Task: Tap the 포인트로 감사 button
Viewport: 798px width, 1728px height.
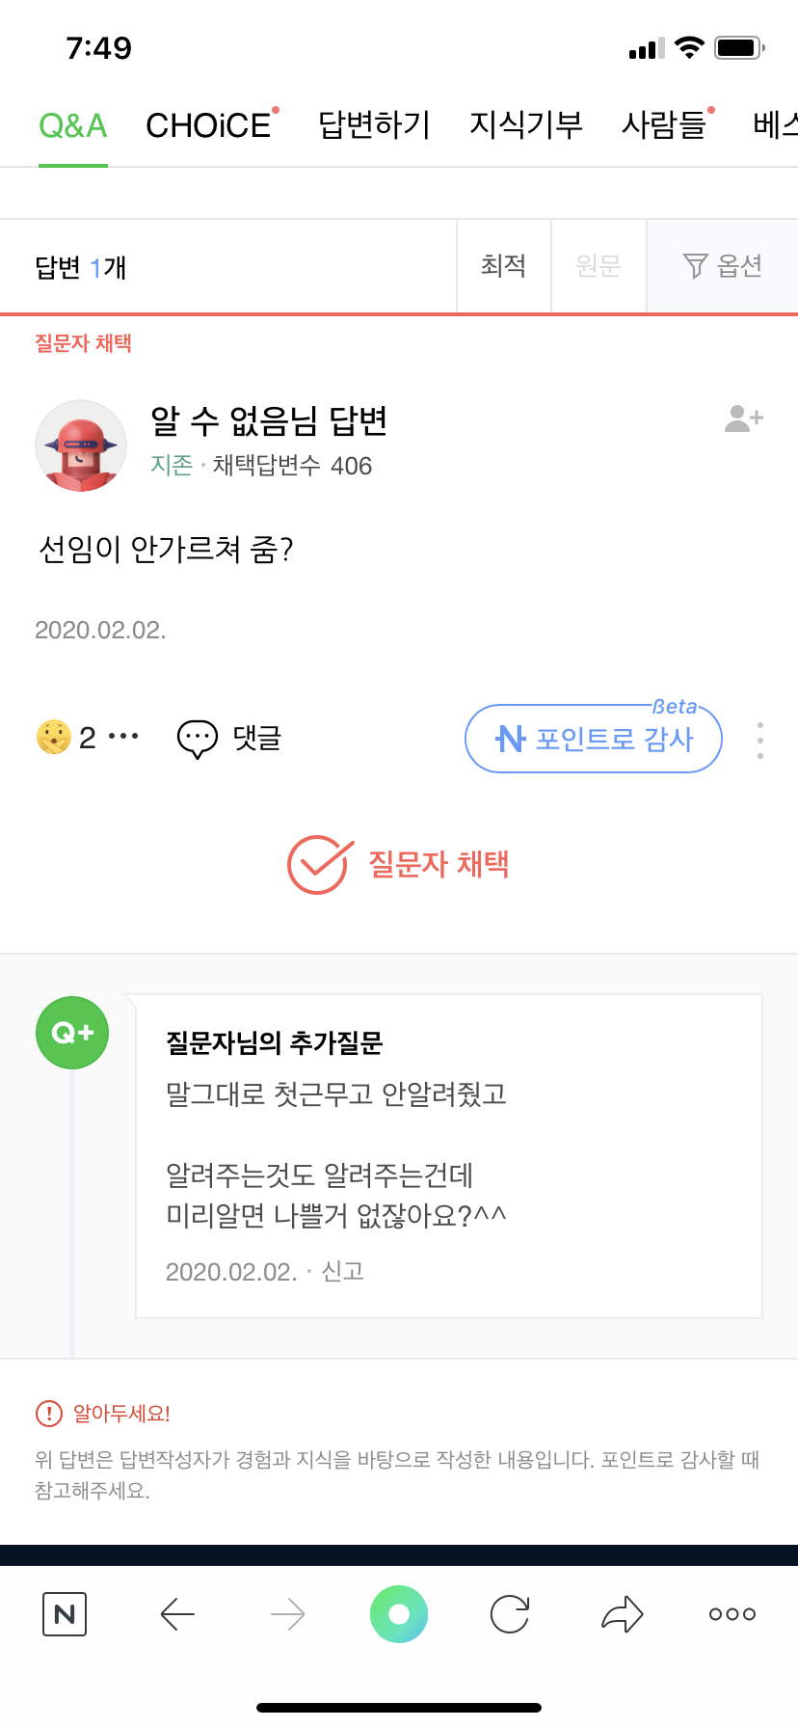Action: 594,740
